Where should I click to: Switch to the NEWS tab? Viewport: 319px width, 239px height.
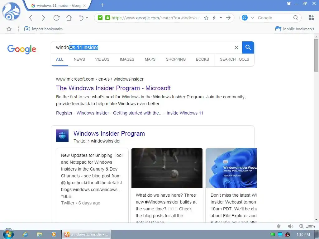pos(79,59)
